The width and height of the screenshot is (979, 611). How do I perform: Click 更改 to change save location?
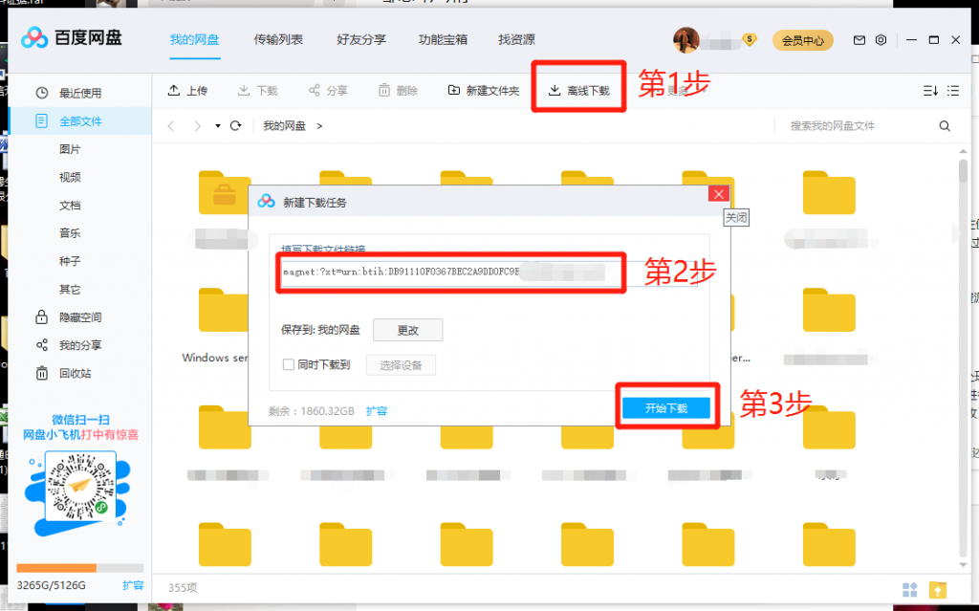pos(407,330)
